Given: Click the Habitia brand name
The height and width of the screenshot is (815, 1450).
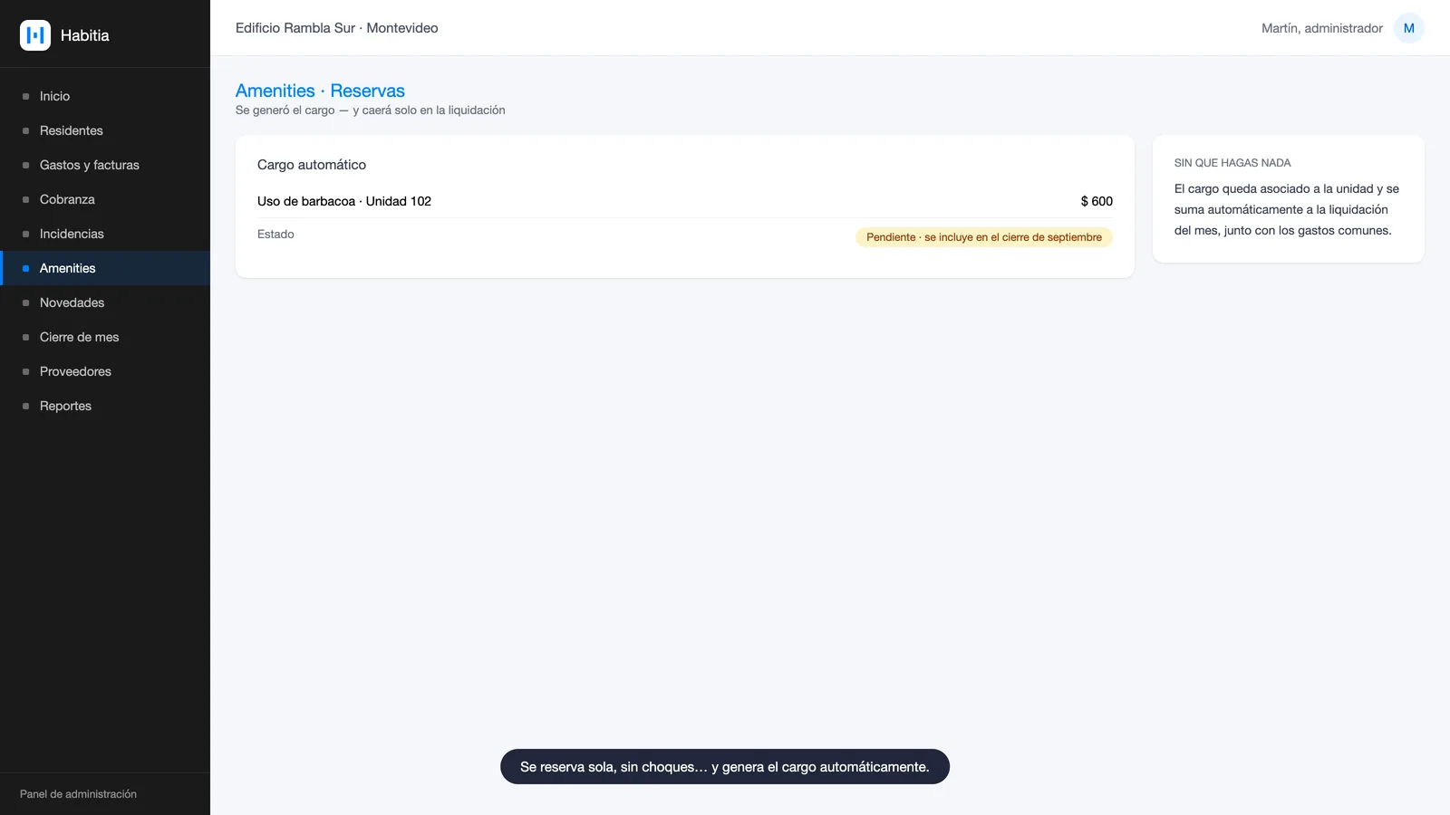Looking at the screenshot, I should click(84, 35).
